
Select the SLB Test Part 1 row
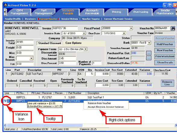click(x=90, y=97)
